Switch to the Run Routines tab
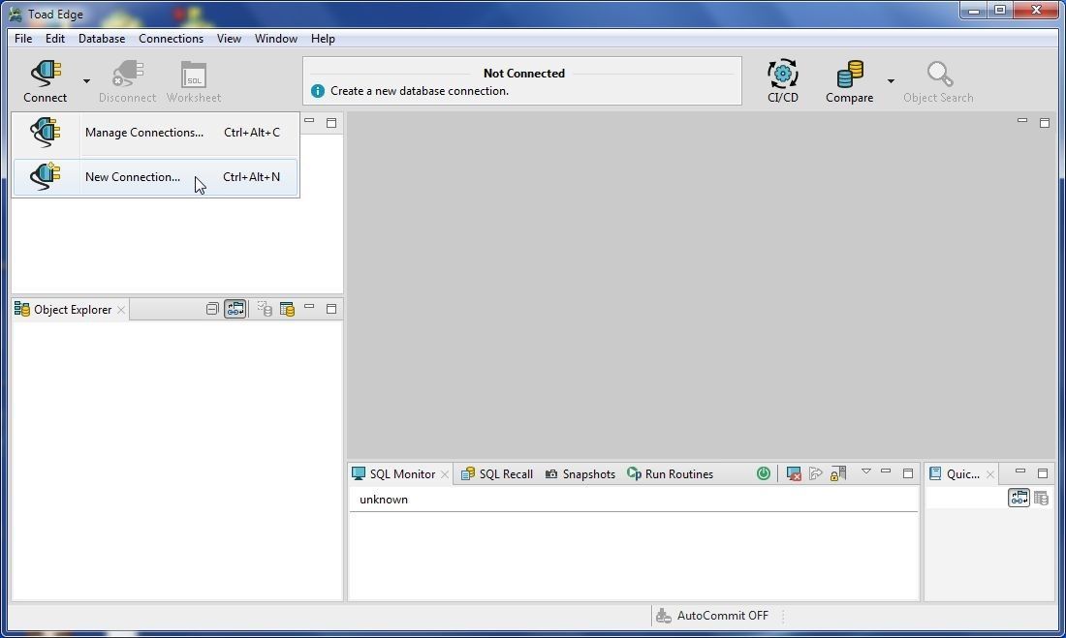 671,474
